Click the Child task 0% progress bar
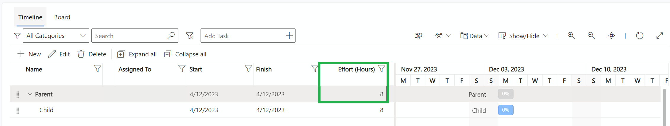The width and height of the screenshot is (670, 126). click(506, 110)
